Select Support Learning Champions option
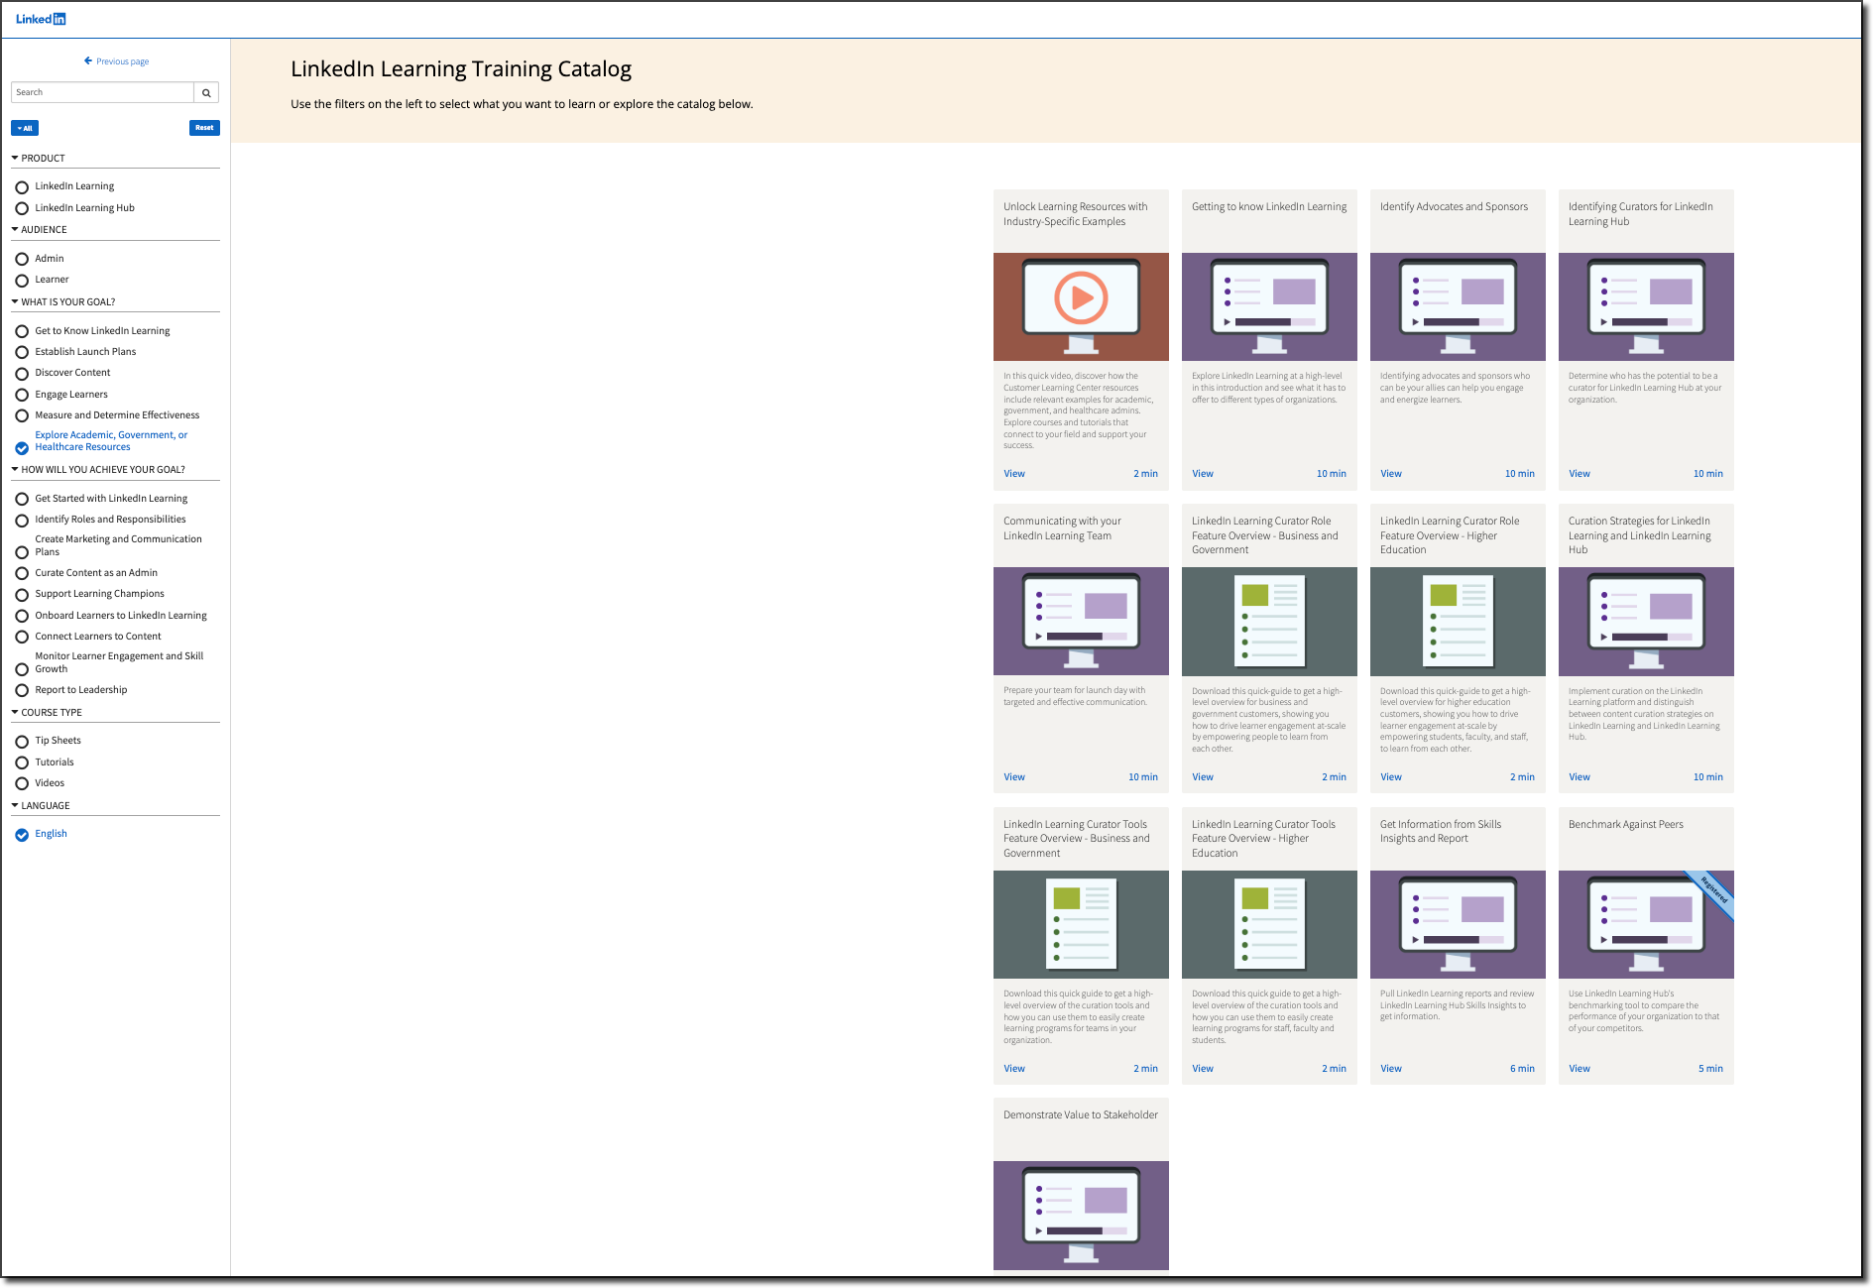Image resolution: width=1873 pixels, height=1288 pixels. (22, 595)
